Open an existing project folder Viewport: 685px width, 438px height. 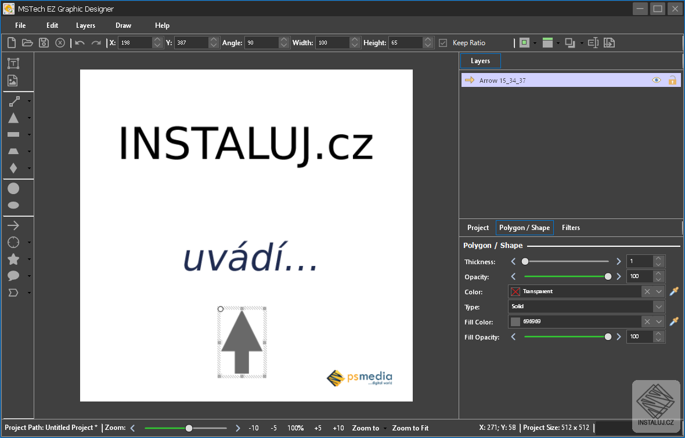pos(27,43)
